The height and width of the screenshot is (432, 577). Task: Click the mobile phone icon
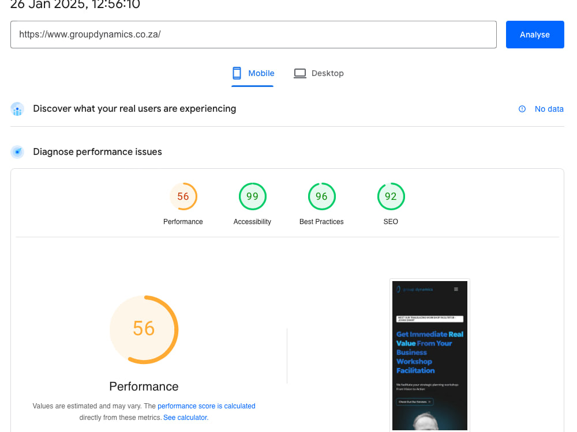[237, 73]
